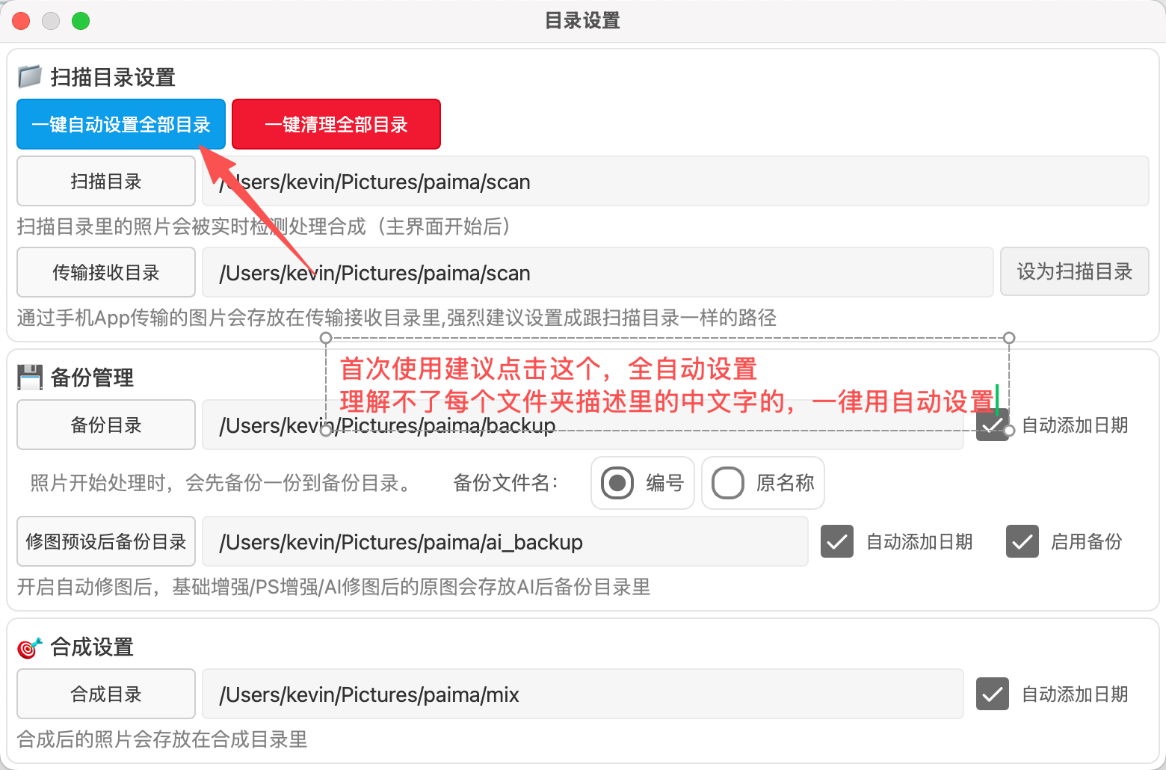Click the floppy disk icon beside 备份管理
Viewport: 1166px width, 770px height.
click(x=29, y=378)
